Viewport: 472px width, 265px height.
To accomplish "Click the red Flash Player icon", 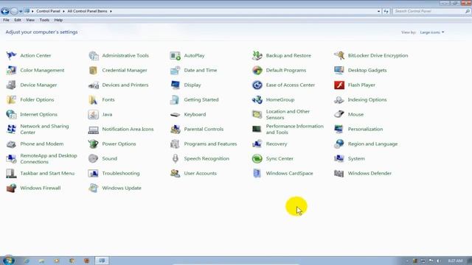I will (x=339, y=85).
